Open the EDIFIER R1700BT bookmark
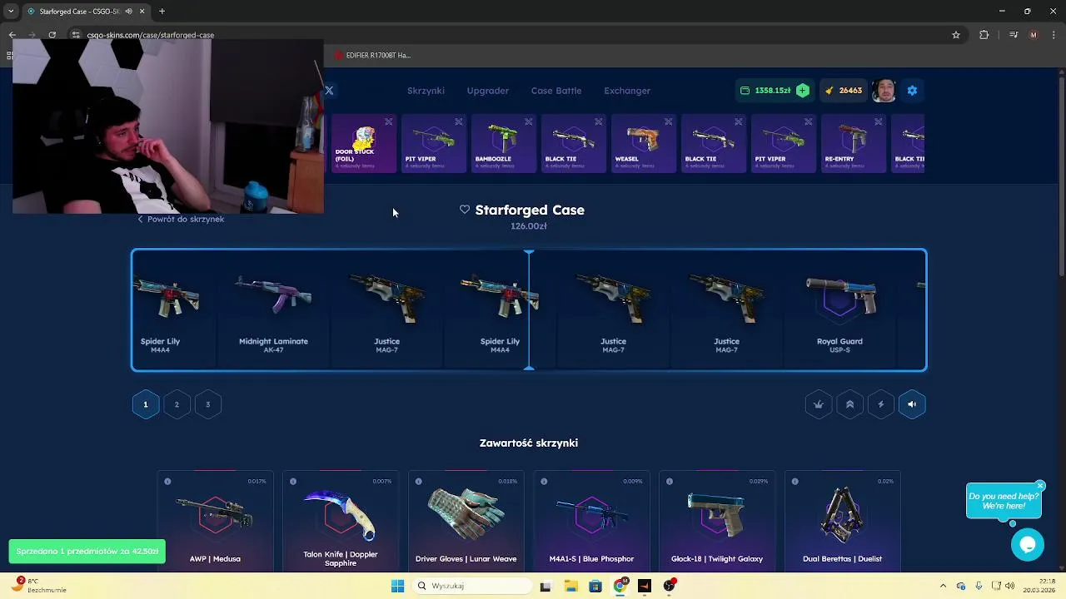This screenshot has height=599, width=1066. click(373, 56)
